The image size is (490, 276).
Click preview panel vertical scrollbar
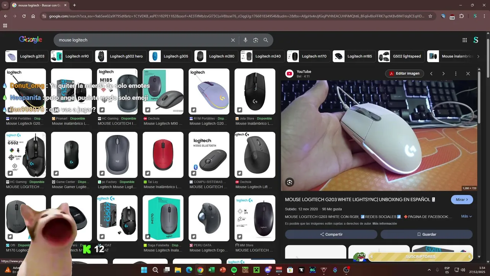[479, 97]
